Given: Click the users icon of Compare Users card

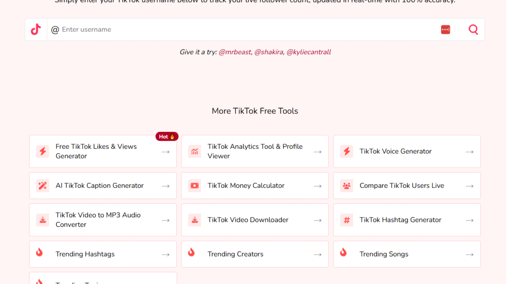Looking at the screenshot, I should pos(346,186).
